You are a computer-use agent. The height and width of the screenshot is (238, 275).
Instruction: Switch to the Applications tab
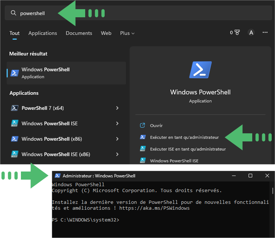(43, 33)
